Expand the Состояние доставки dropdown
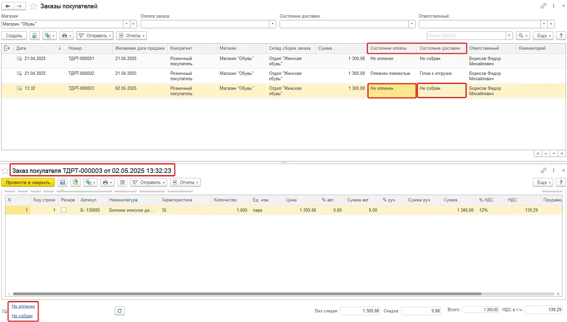Viewport: 567px width, 322px height. click(412, 24)
